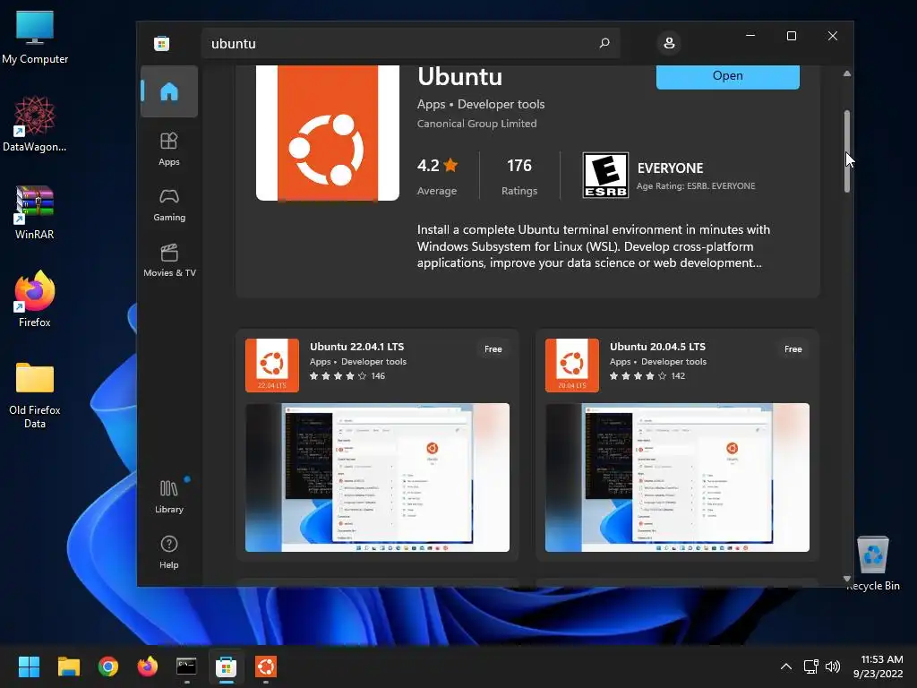Viewport: 917px width, 688px height.
Task: Launch Chrome from the taskbar
Action: point(108,666)
